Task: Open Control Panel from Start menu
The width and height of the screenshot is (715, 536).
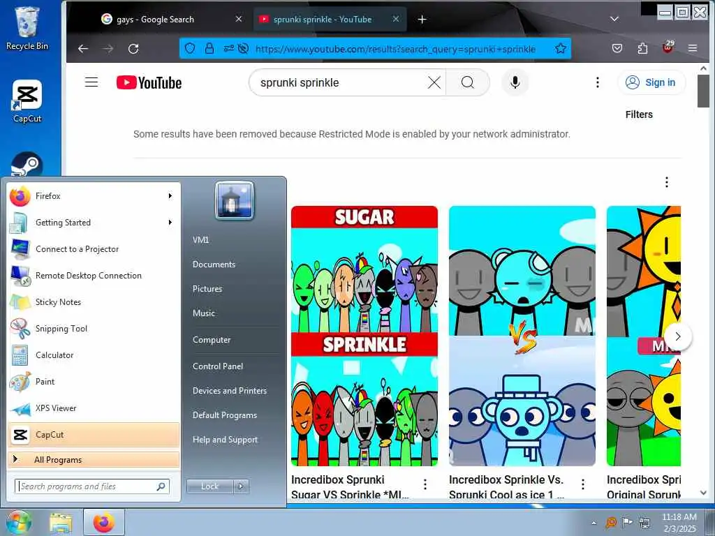Action: tap(218, 366)
